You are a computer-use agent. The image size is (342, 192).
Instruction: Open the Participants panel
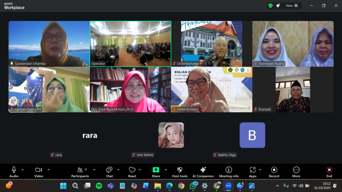click(80, 171)
